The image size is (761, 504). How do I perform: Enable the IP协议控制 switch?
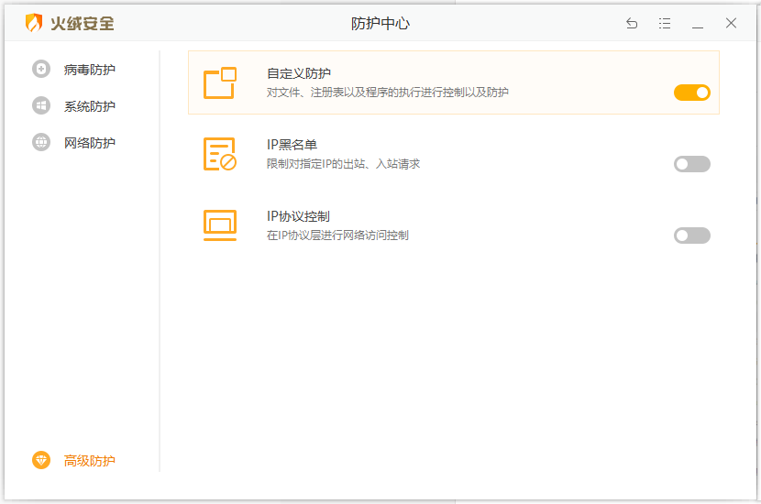point(691,236)
